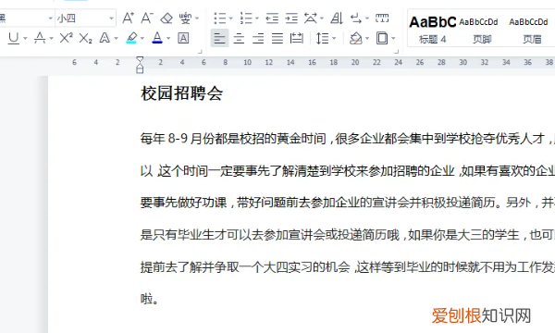Viewport: 555px width, 333px height.
Task: Click the tab stops icon
Action: click(382, 18)
